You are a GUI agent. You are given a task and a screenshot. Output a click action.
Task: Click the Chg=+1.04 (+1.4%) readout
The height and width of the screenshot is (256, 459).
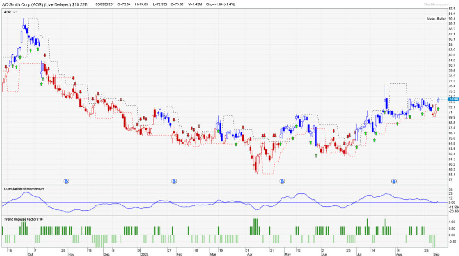point(221,4)
